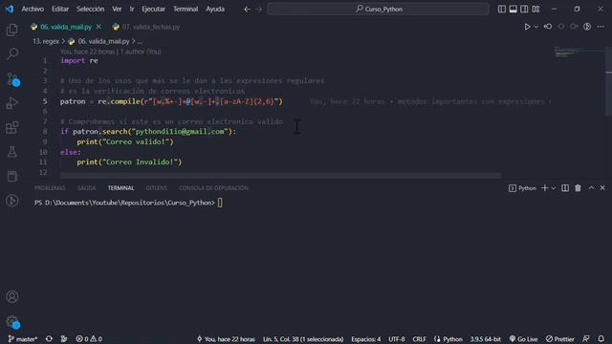Click the master branch in status bar
The height and width of the screenshot is (344, 612).
[22, 339]
